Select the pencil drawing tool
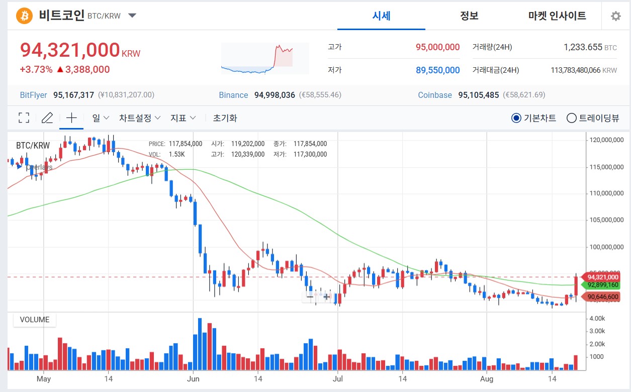631x392 pixels. (x=47, y=118)
